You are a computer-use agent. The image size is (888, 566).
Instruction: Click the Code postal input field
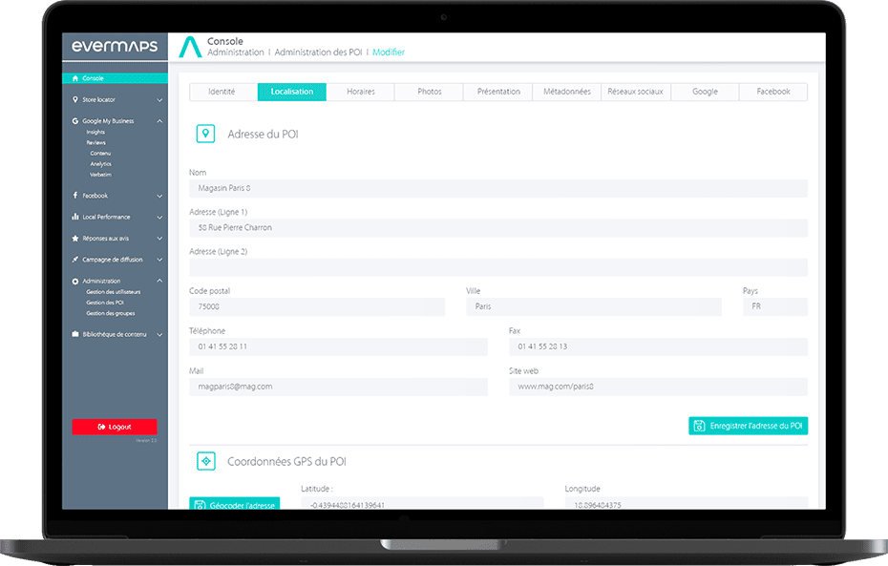pyautogui.click(x=317, y=307)
